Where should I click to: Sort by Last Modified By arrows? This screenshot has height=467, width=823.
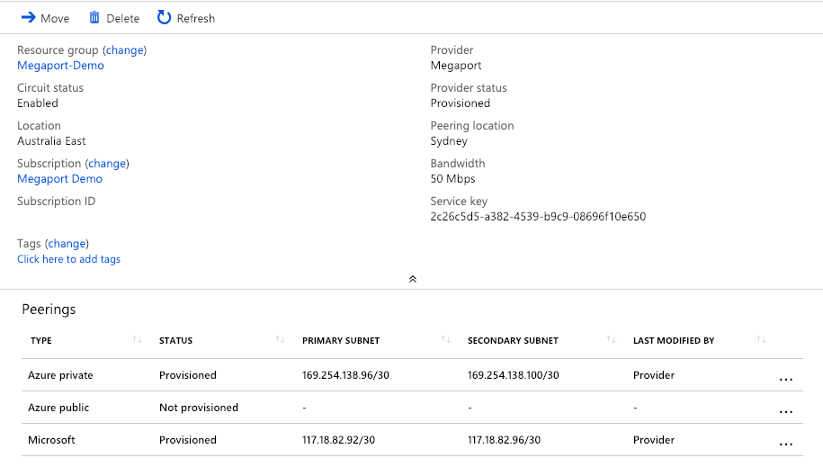761,340
